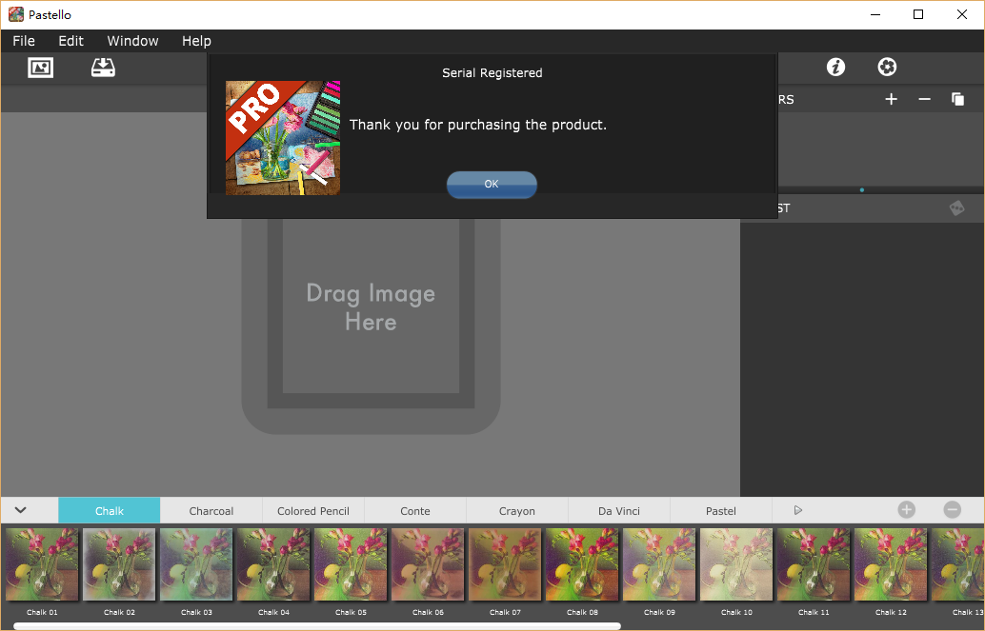Open the File menu
This screenshot has width=985, height=631.
point(24,41)
